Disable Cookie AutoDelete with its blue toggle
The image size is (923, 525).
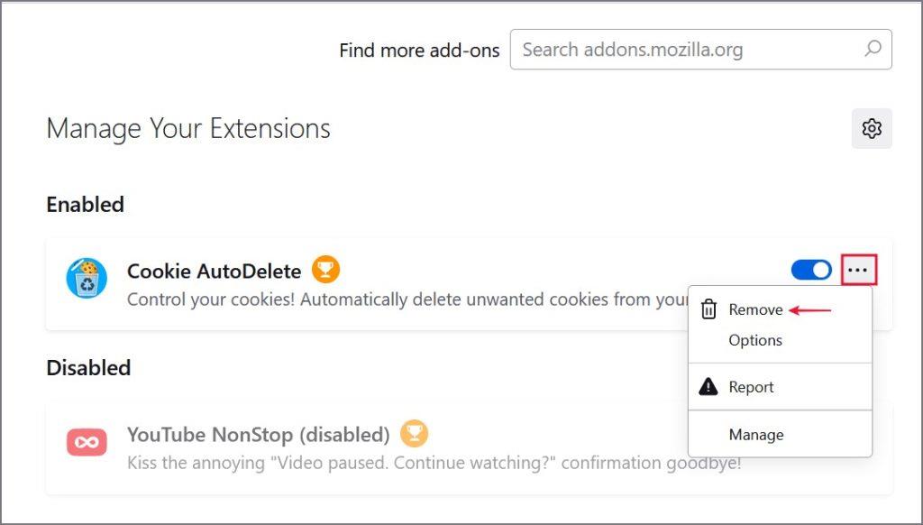(811, 271)
